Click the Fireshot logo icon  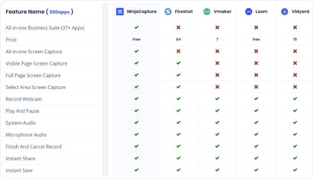coord(168,12)
